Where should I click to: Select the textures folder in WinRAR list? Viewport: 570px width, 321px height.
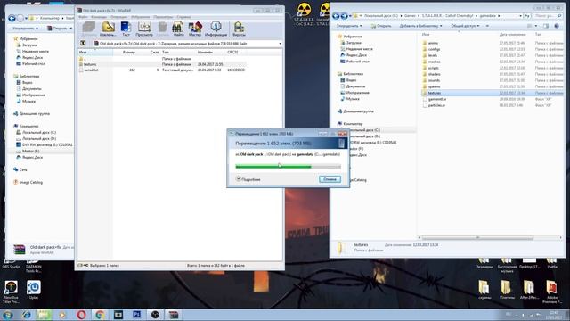point(162,64)
